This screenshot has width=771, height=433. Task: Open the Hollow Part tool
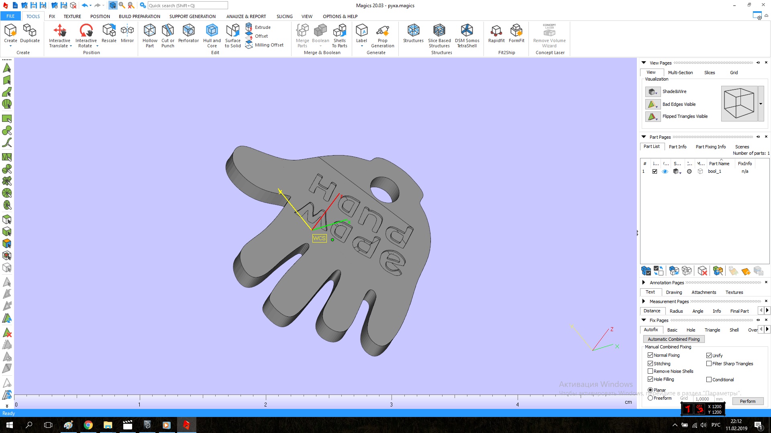click(150, 35)
